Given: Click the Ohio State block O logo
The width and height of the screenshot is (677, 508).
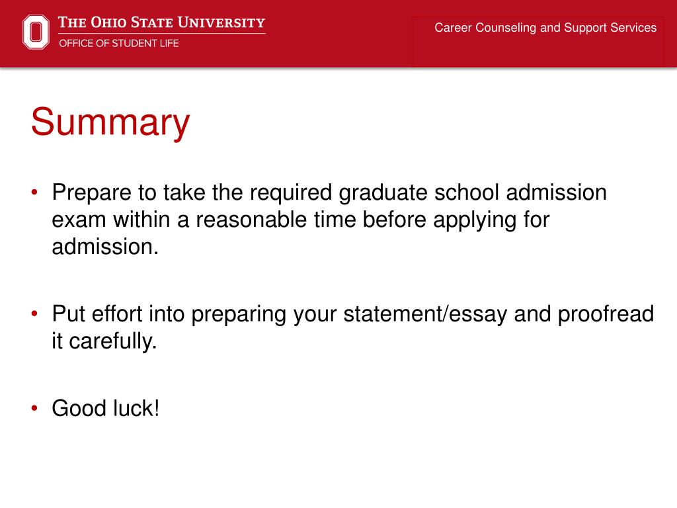Looking at the screenshot, I should pyautogui.click(x=36, y=32).
